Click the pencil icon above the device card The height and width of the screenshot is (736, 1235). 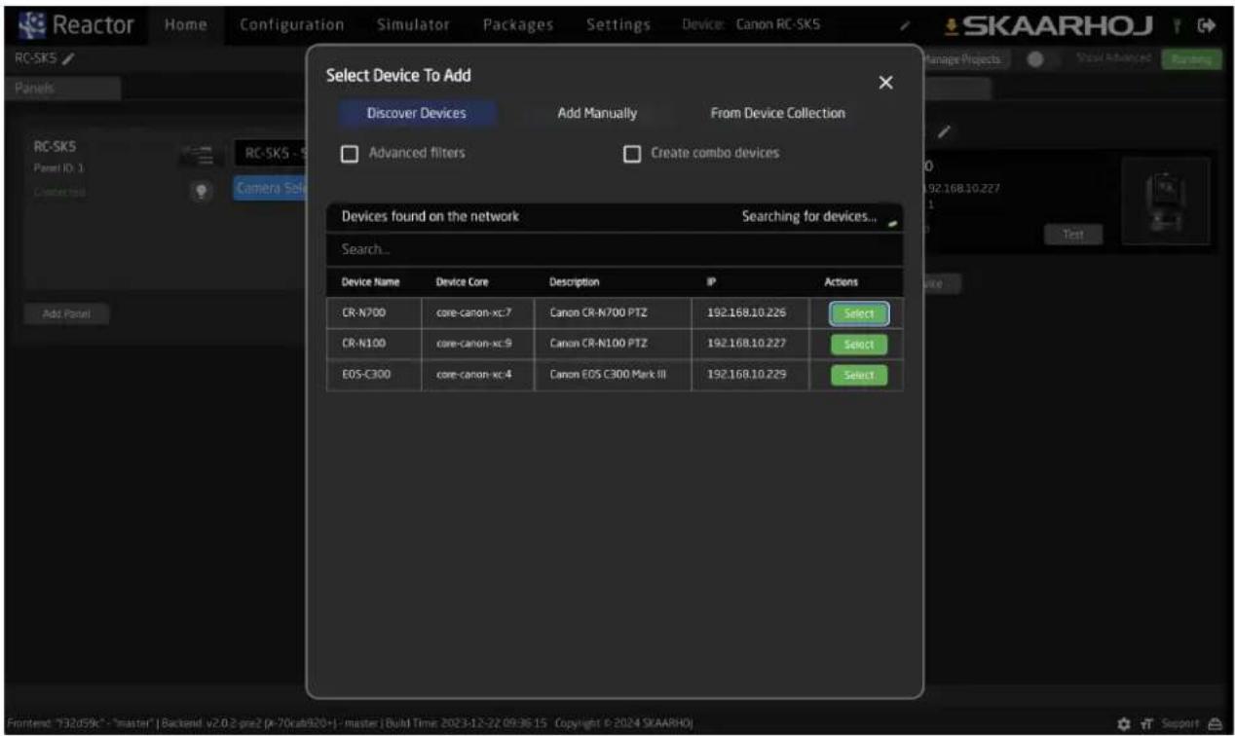[x=945, y=130]
